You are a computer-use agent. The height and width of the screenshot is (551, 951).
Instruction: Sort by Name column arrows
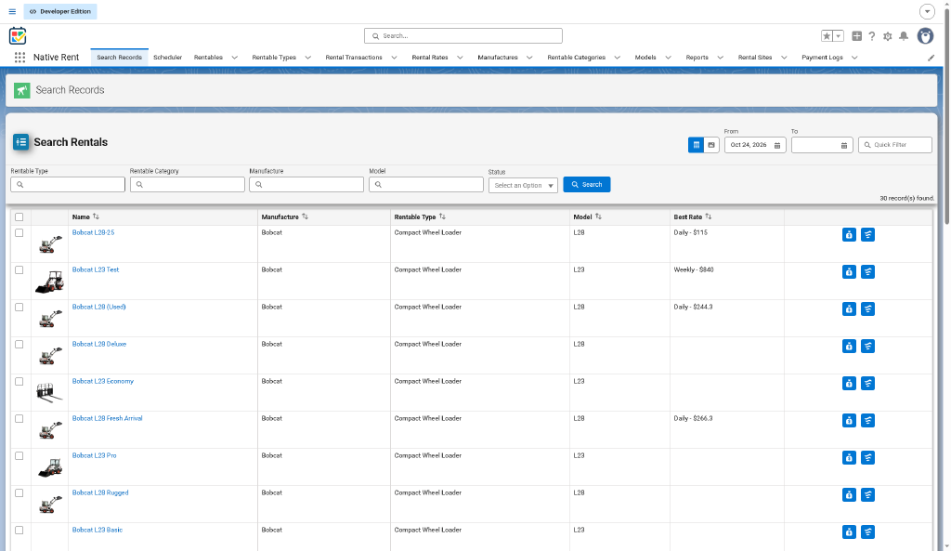click(x=96, y=216)
